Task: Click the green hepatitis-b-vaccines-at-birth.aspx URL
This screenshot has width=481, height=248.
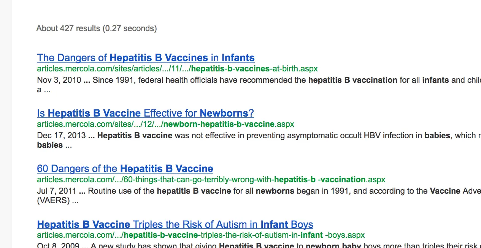Action: [177, 69]
